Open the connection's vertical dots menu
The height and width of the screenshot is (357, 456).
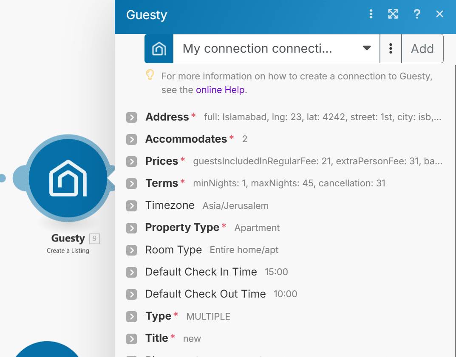click(391, 49)
